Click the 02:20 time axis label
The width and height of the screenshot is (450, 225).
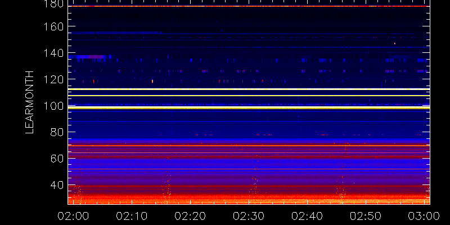click(190, 216)
